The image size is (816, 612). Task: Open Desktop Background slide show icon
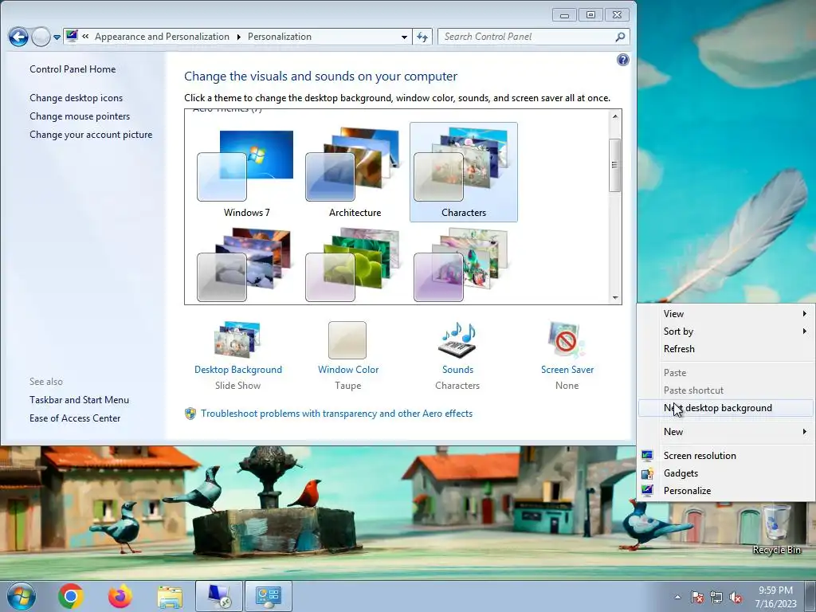coord(237,339)
